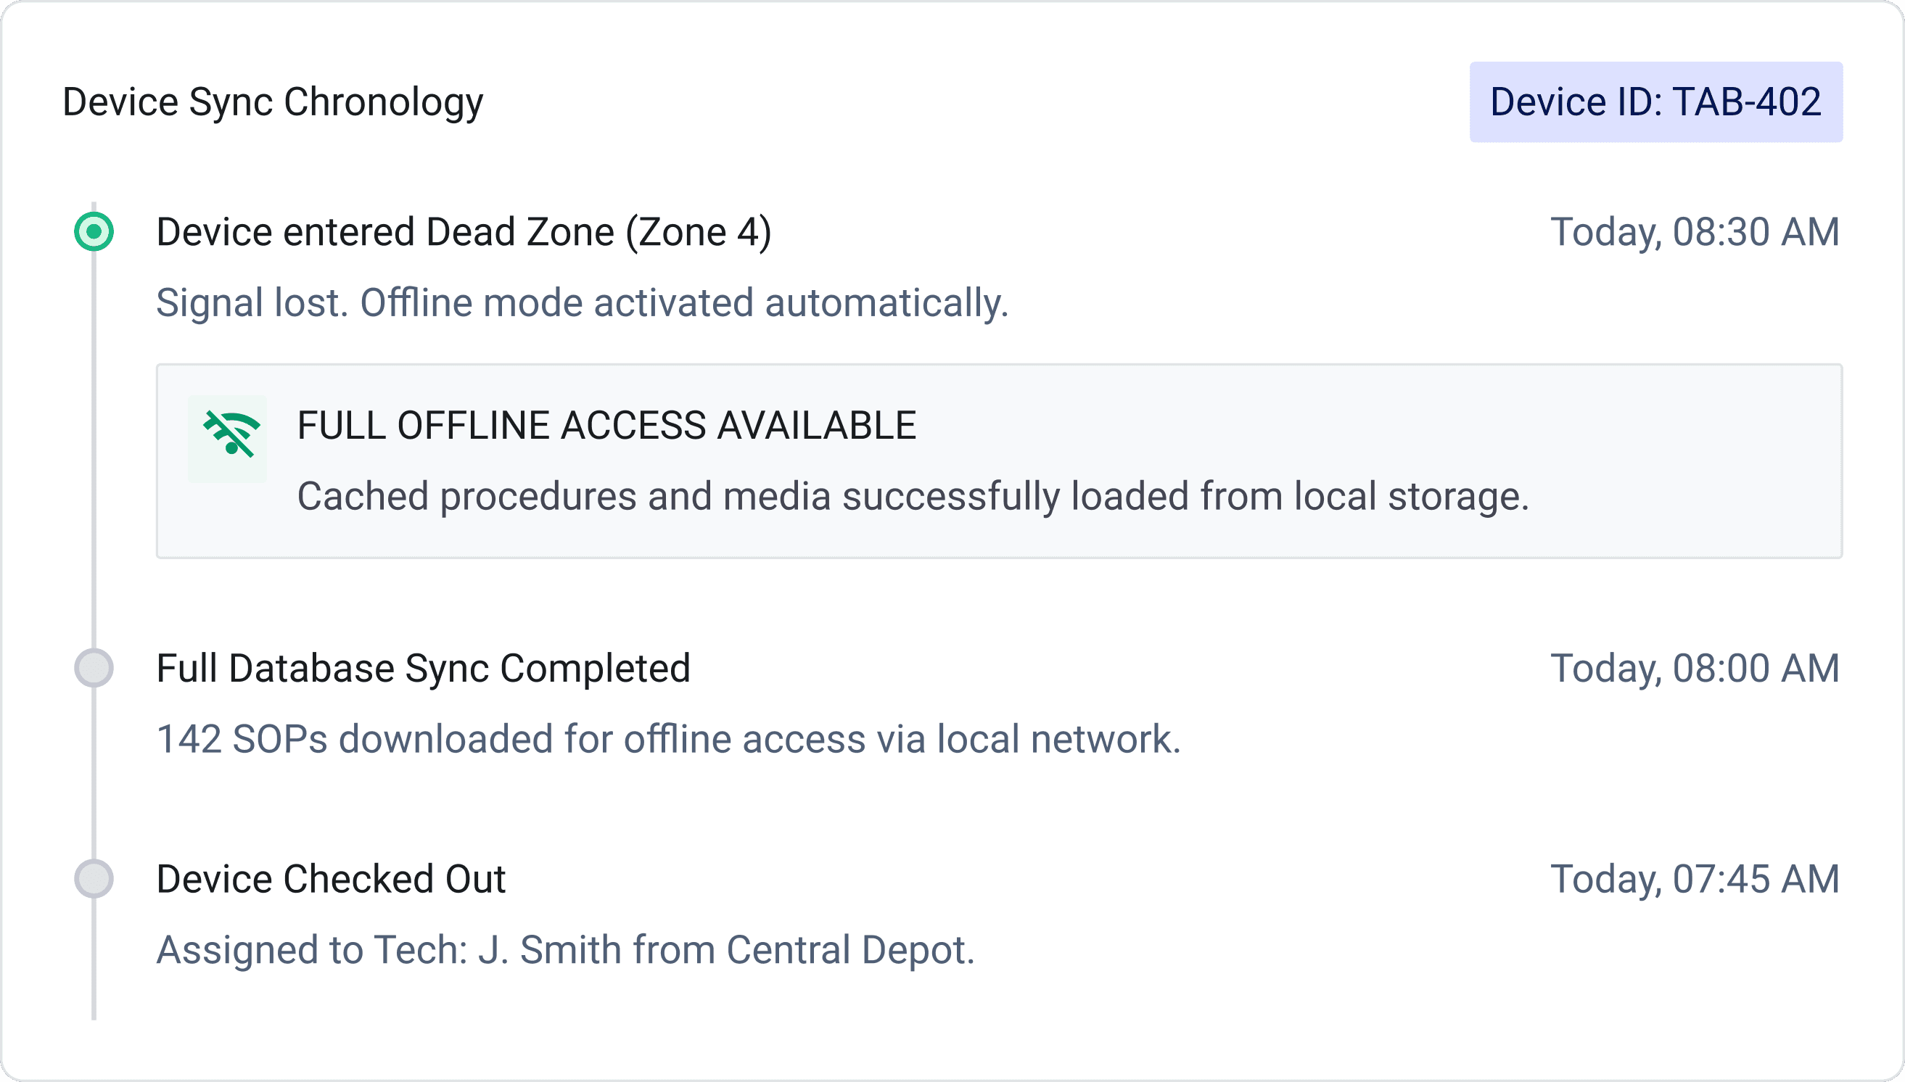Screen dimensions: 1905x1082
Task: Click the Today, 07:45 AM timestamp
Action: [x=1695, y=879]
